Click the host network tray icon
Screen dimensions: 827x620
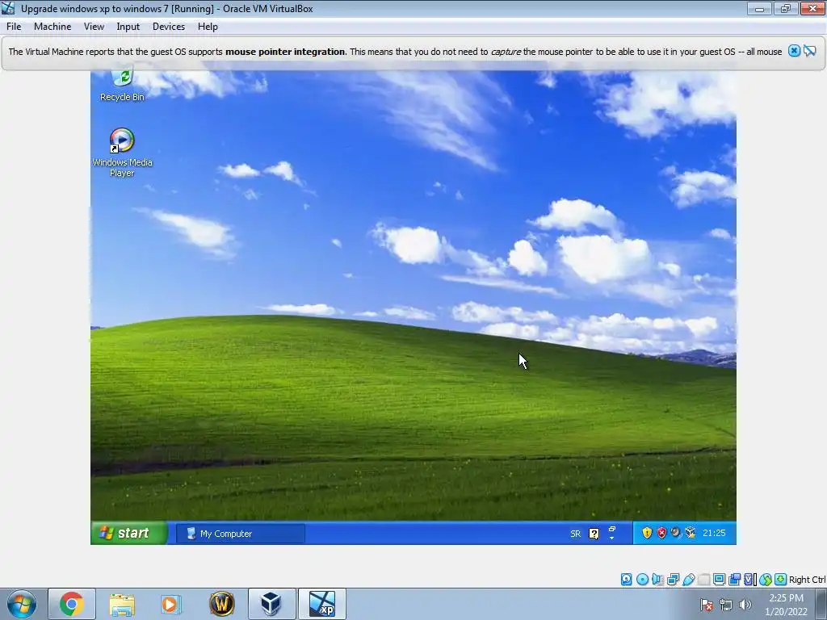coord(726,605)
